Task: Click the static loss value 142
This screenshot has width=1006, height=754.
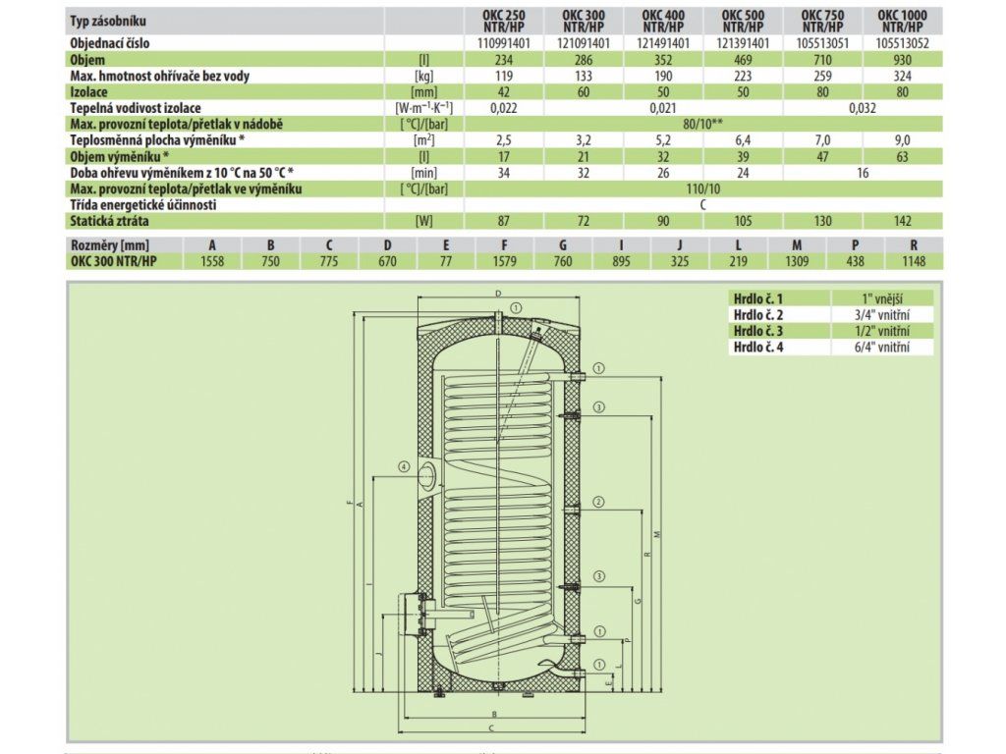Action: 902,221
